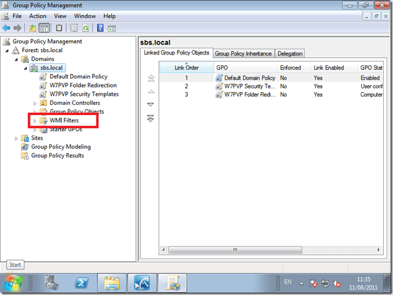
Task: Open Windows PowerShell from the taskbar
Action: coord(82,283)
